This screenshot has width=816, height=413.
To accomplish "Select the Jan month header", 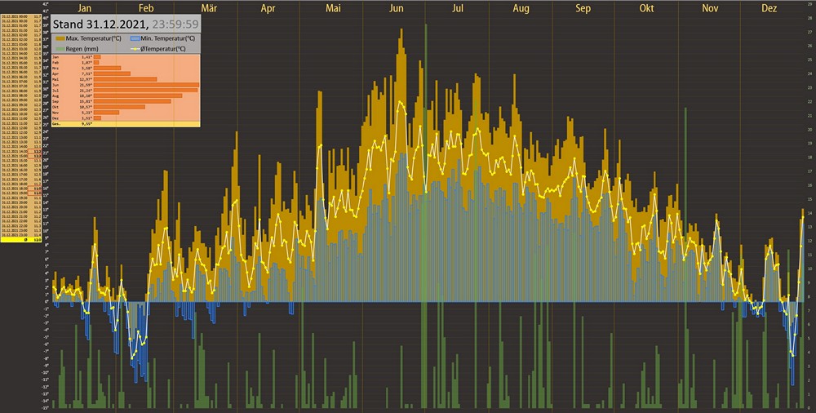I will pos(85,8).
